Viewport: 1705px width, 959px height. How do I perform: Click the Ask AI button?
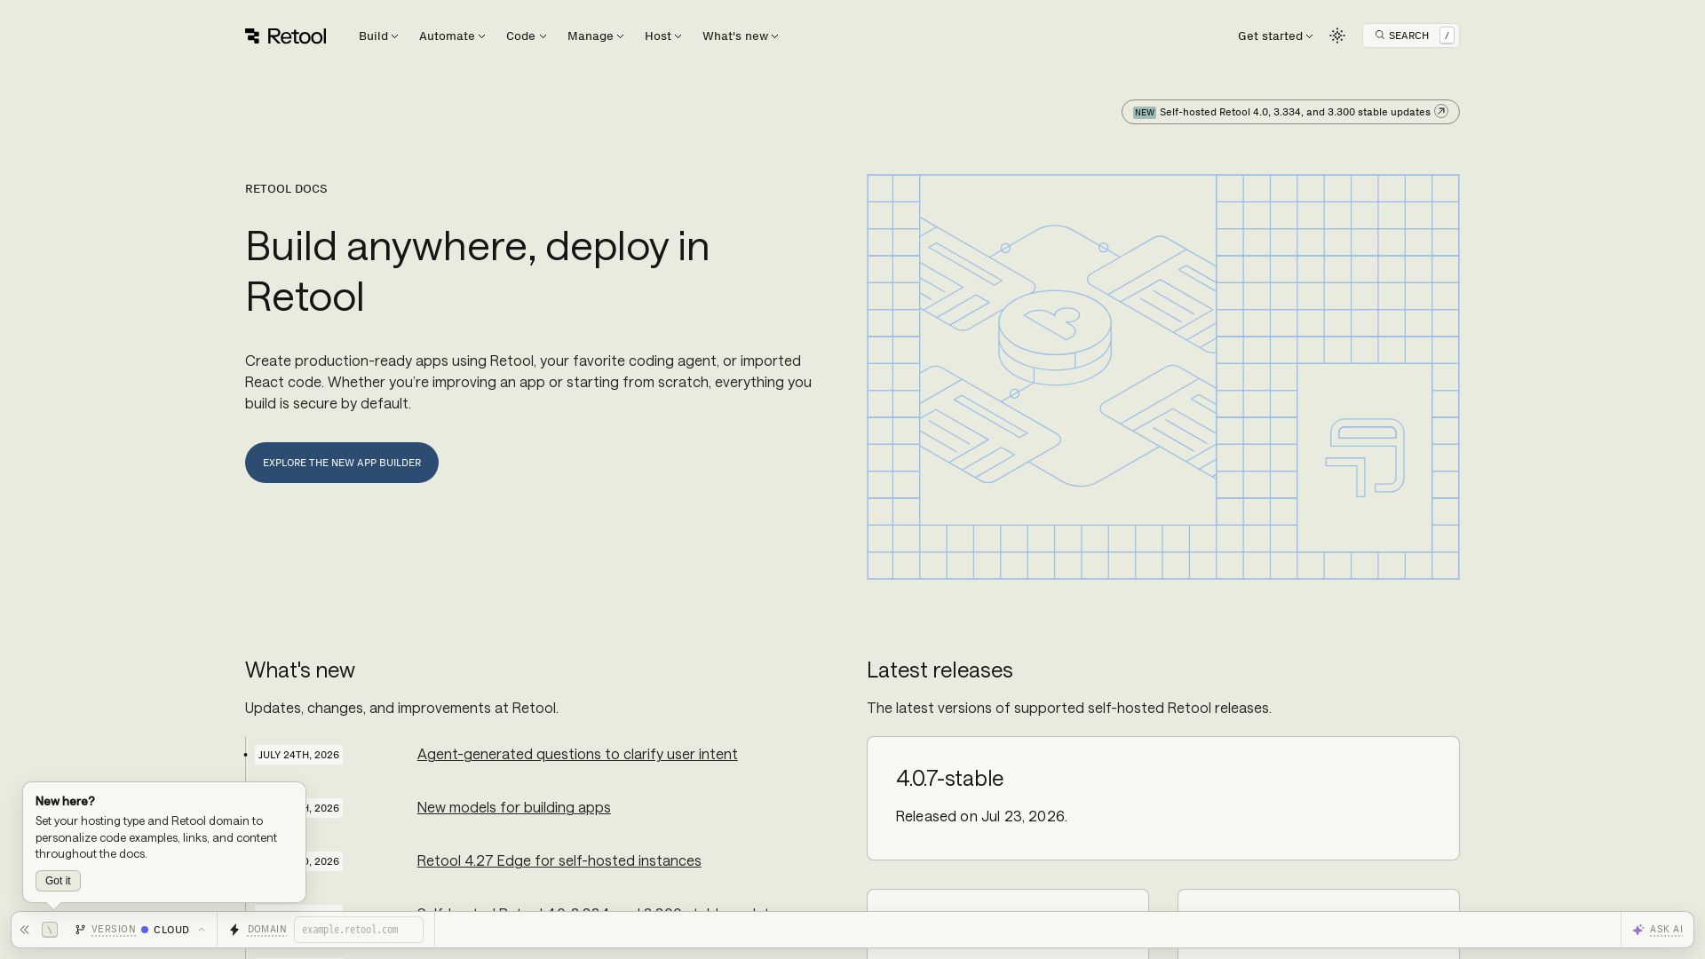pyautogui.click(x=1657, y=930)
